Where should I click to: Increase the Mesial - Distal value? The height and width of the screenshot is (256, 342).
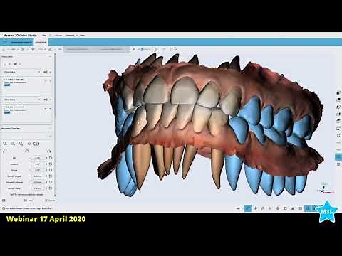[46, 188]
